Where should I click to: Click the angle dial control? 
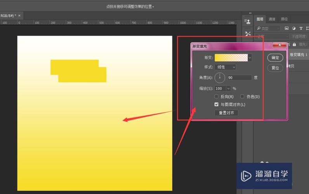[x=220, y=78]
